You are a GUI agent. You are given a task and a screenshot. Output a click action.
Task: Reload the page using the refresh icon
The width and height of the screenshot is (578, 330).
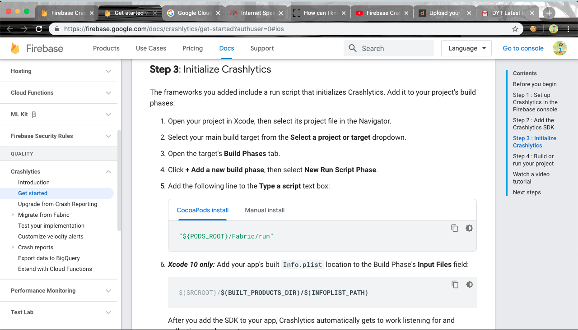pos(39,29)
